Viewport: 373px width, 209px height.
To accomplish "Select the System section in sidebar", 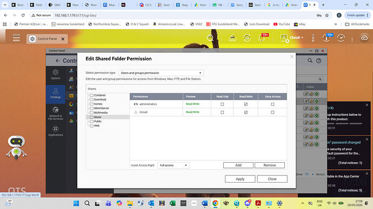I will [56, 74].
